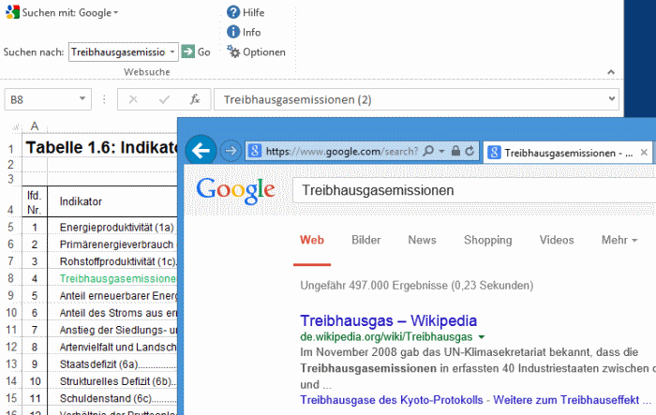Image resolution: width=656 pixels, height=415 pixels.
Task: Click the browser address bar URL
Action: coord(342,151)
